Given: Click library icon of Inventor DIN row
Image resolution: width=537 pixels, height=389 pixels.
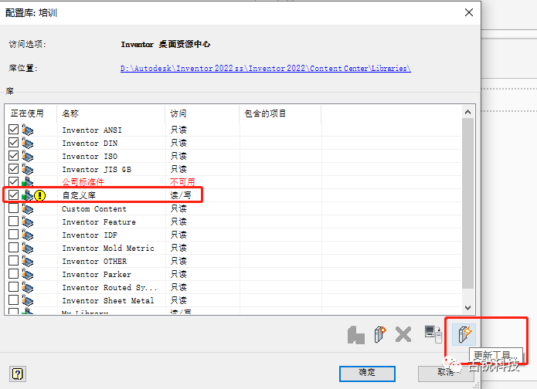Looking at the screenshot, I should (x=27, y=143).
